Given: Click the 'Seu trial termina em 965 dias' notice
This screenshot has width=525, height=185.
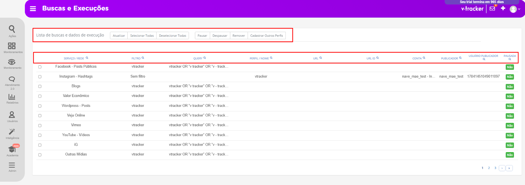Looking at the screenshot, I should tap(482, 2).
